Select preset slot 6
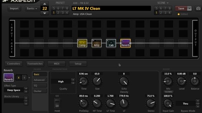 [58, 8]
